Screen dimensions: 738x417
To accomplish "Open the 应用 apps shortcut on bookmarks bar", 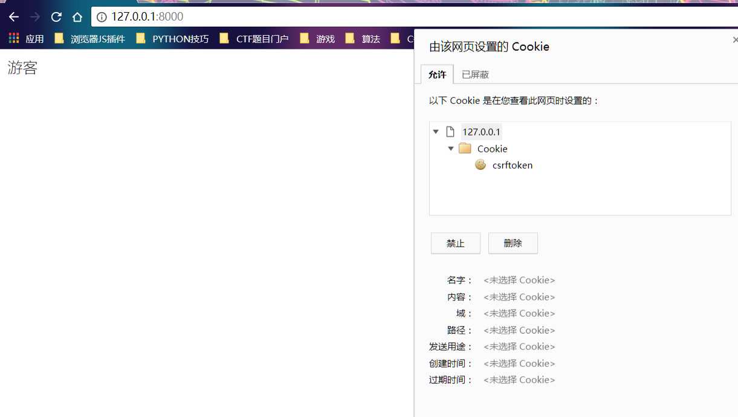I will (28, 38).
